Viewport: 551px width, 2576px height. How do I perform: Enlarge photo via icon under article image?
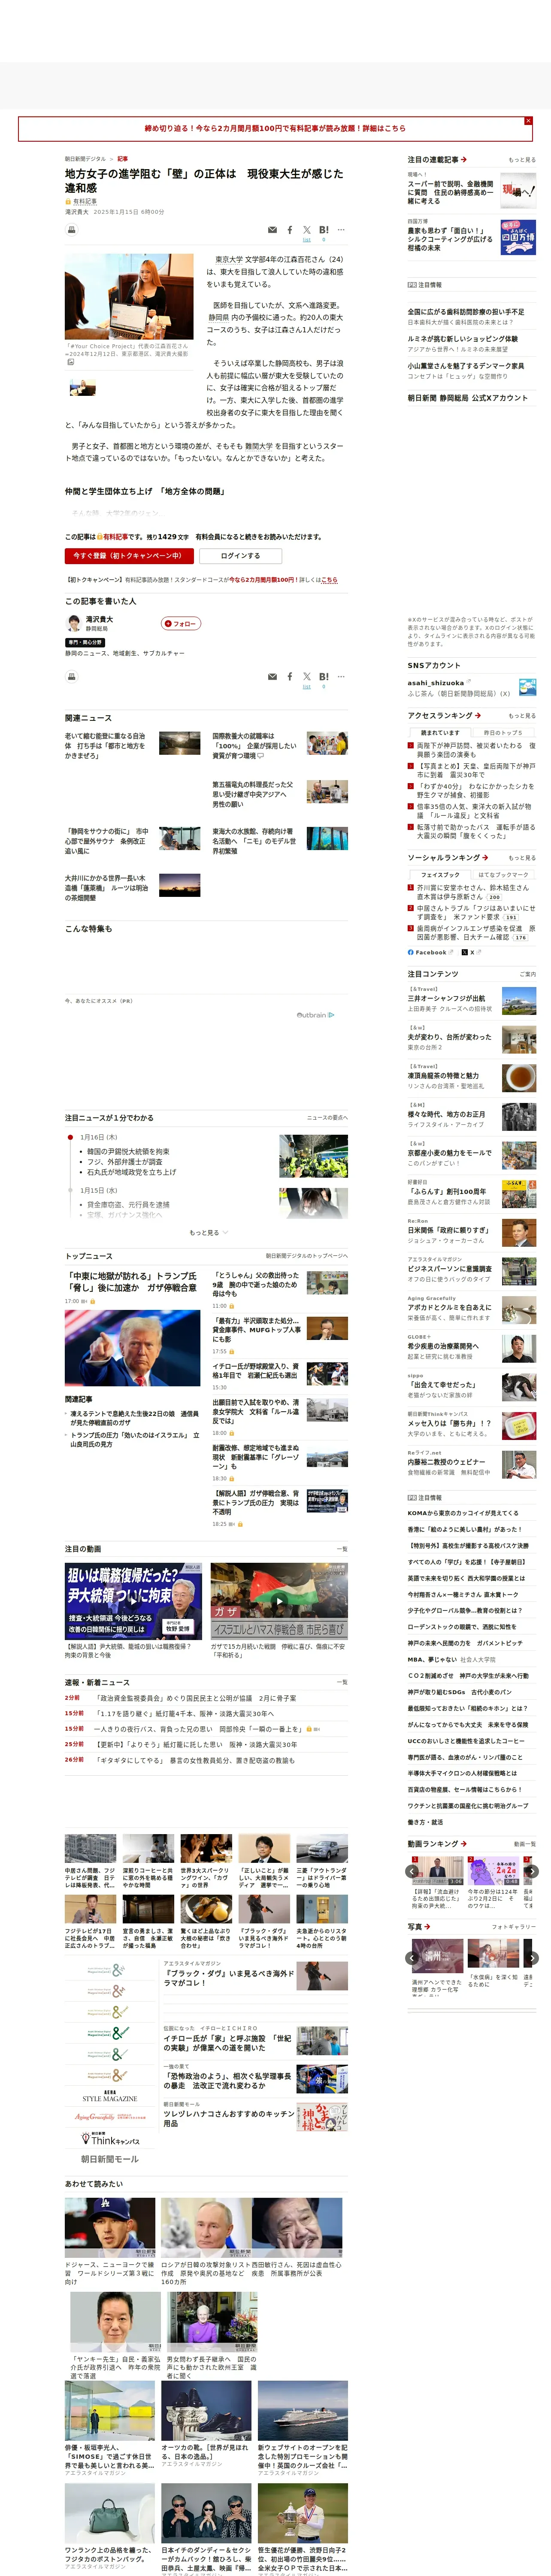(70, 362)
